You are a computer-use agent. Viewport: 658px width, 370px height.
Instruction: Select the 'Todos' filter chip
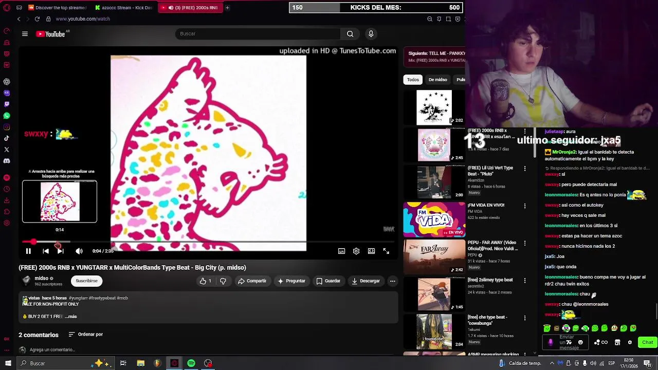pos(413,80)
